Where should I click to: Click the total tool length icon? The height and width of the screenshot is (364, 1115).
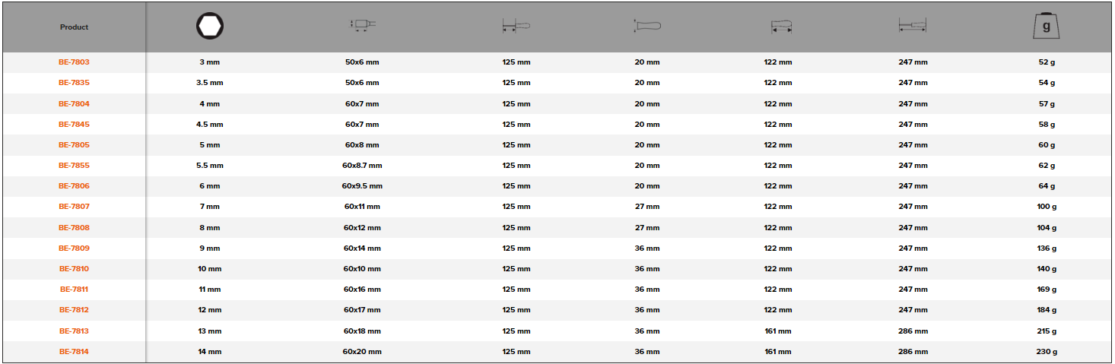click(x=913, y=27)
